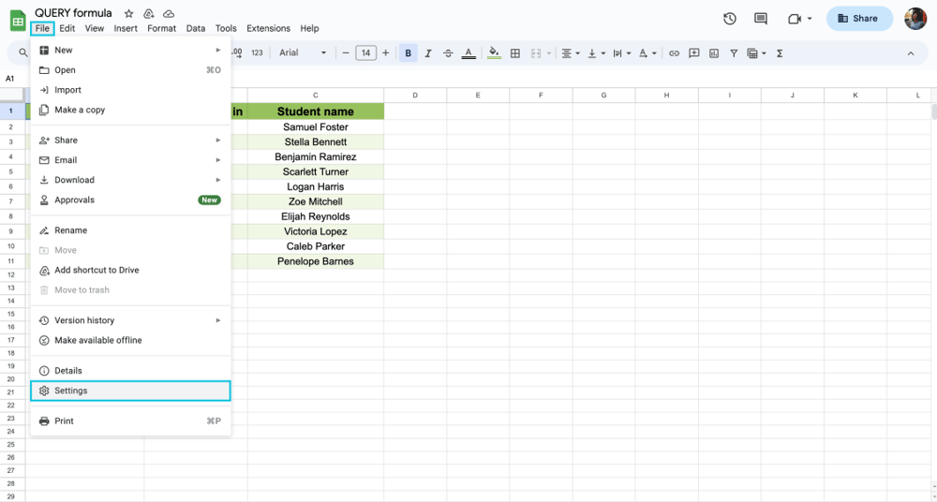This screenshot has width=937, height=502.
Task: Open the comments panel icon
Action: [x=761, y=19]
